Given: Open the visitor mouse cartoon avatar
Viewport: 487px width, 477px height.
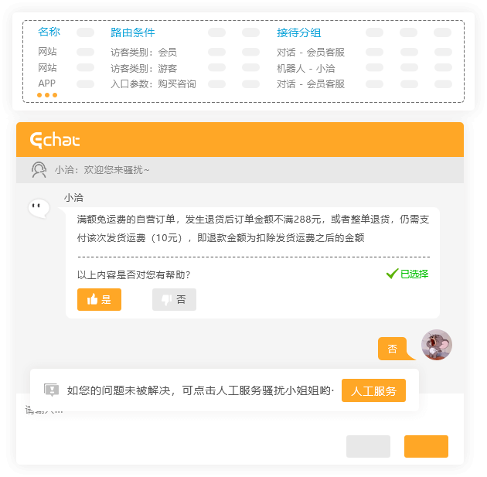Looking at the screenshot, I should click(x=437, y=345).
